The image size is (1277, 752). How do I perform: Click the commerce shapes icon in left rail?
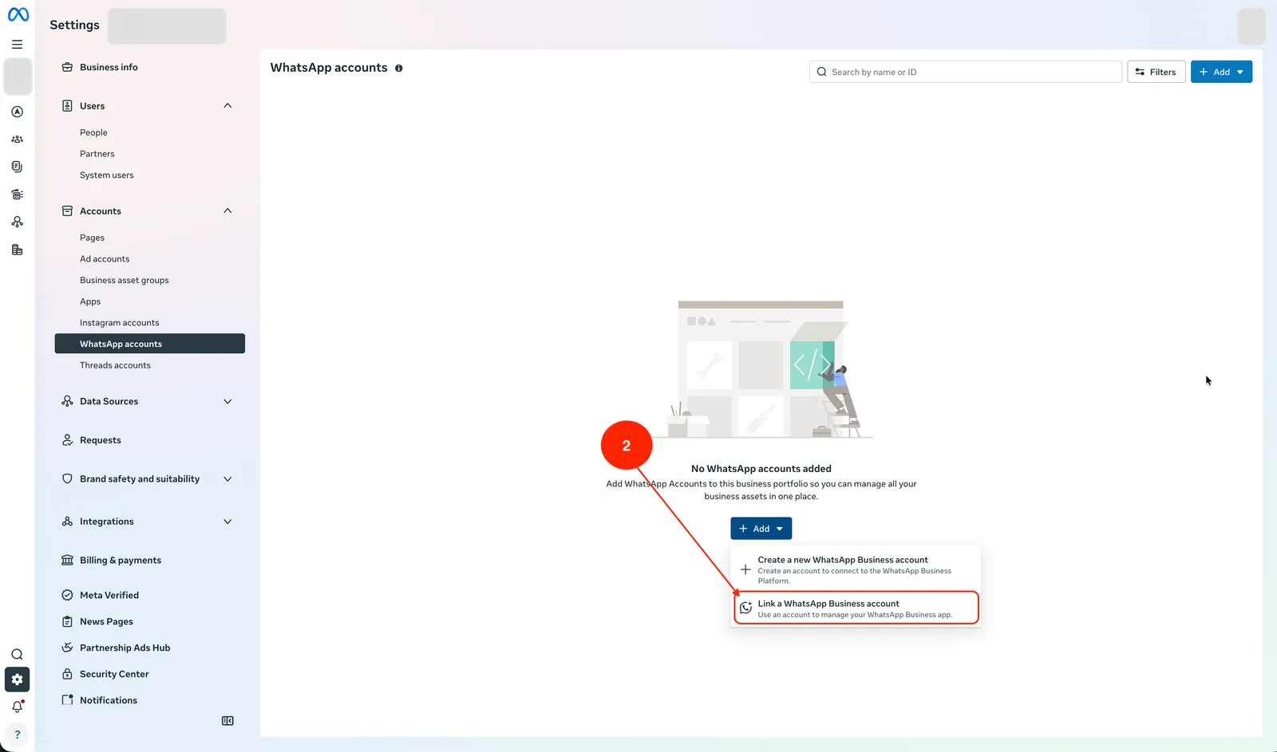pos(17,222)
